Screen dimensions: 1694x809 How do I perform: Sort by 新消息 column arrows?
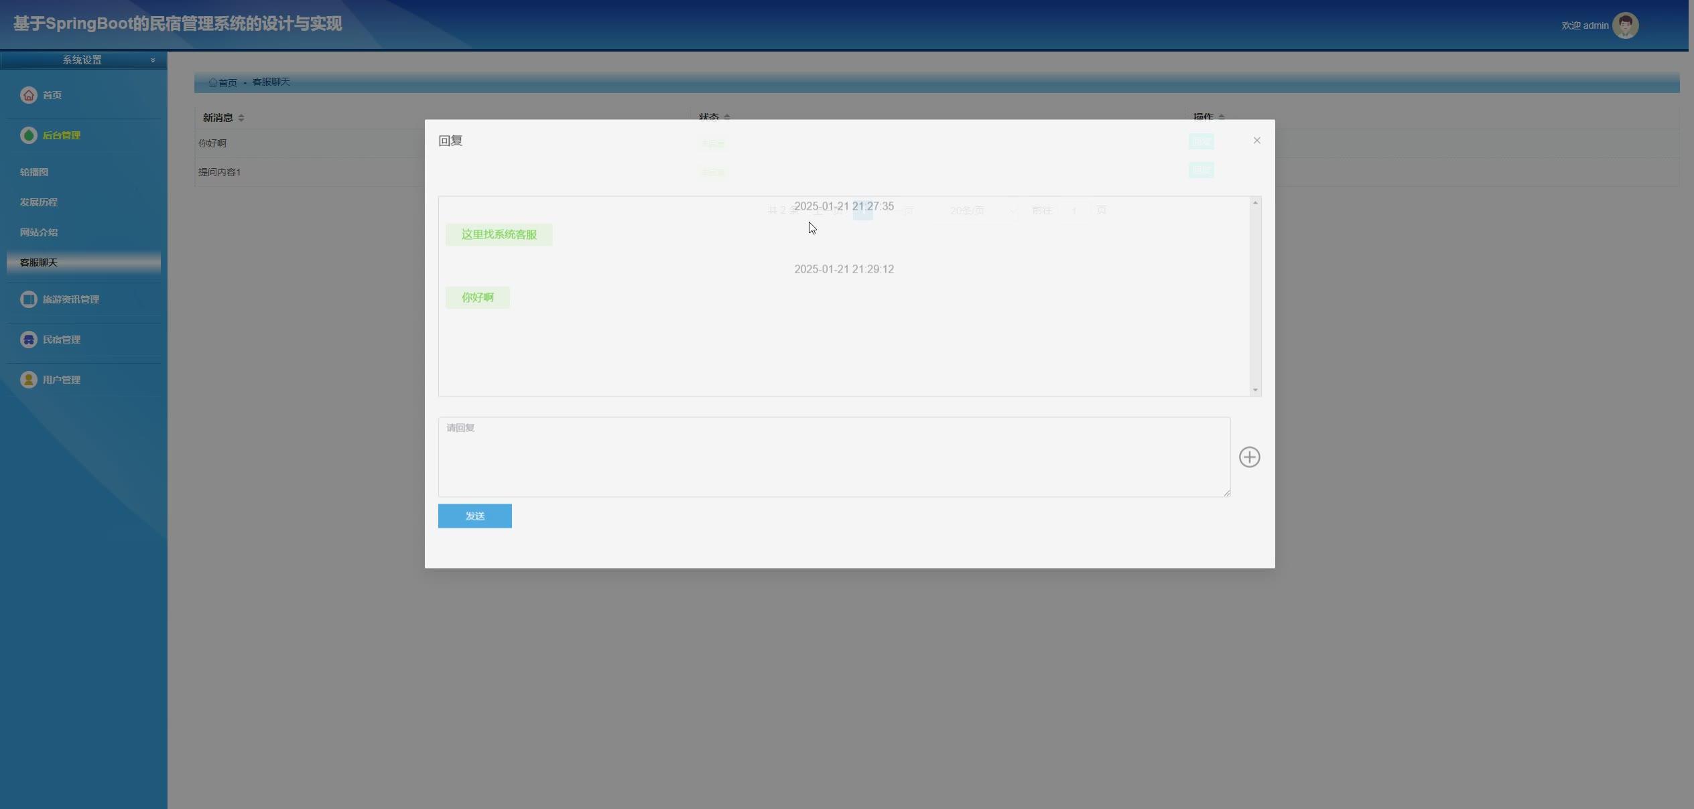point(241,118)
